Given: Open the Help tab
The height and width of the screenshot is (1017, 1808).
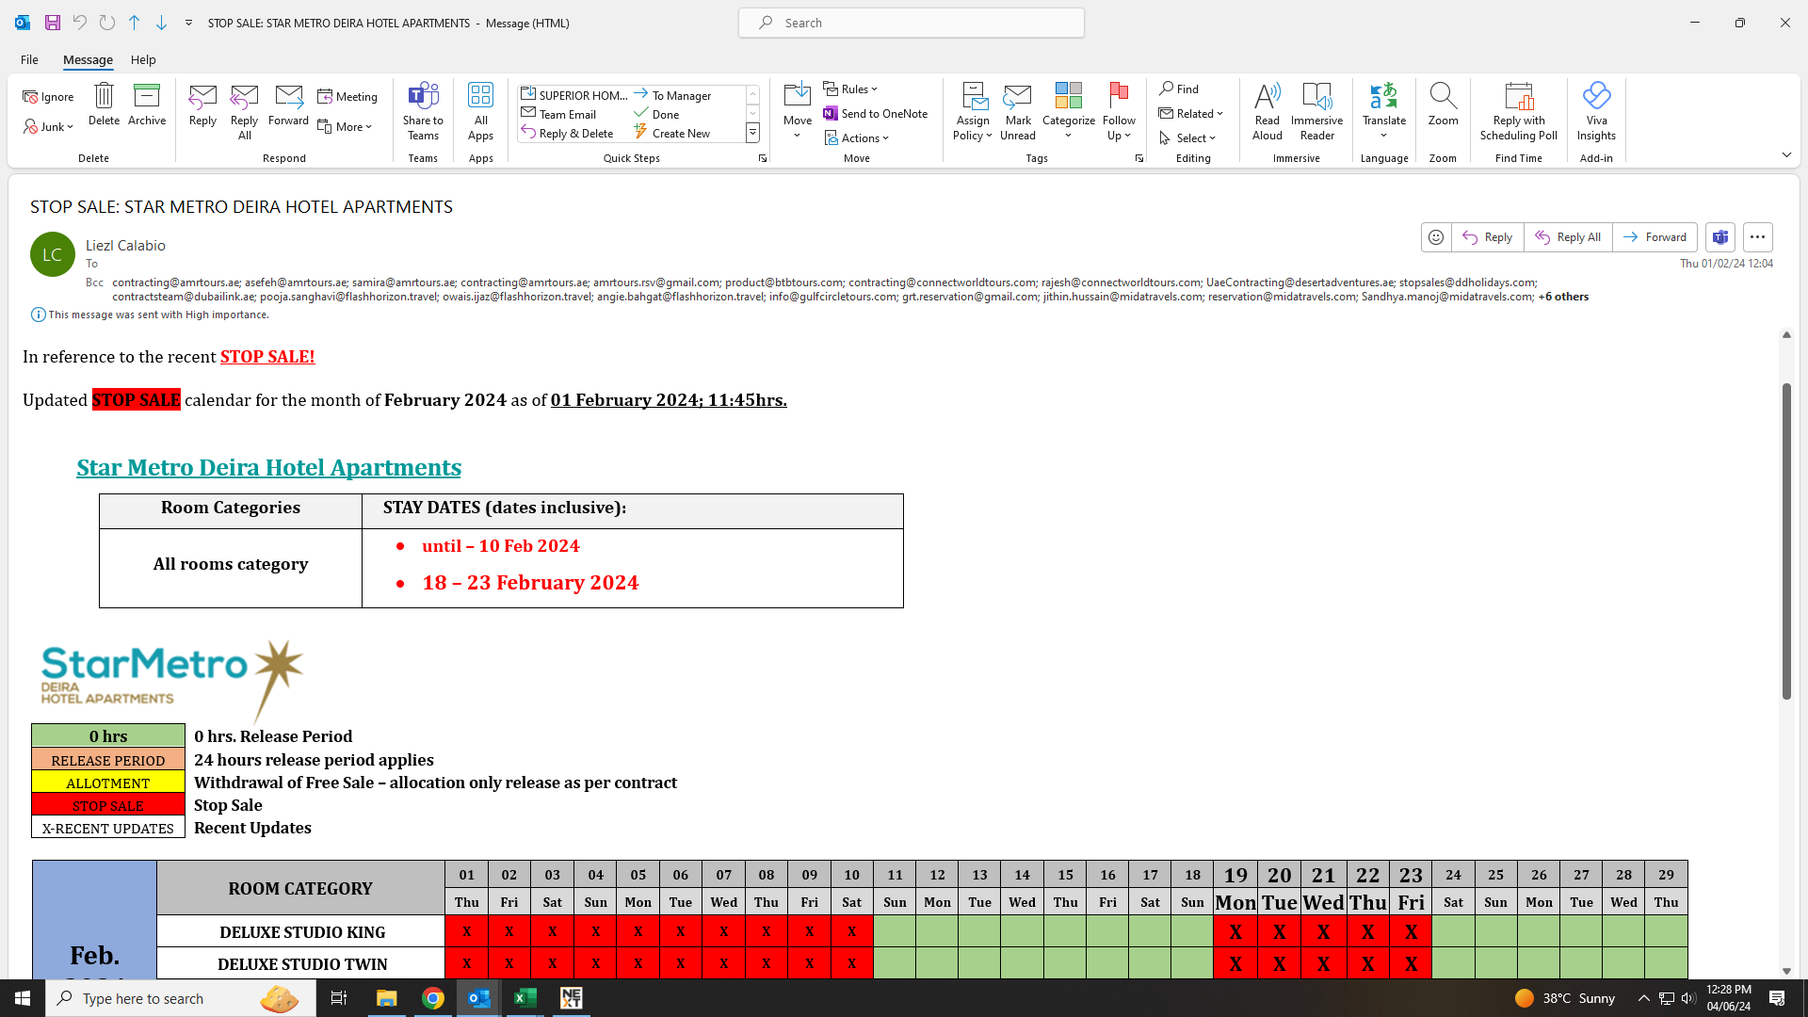Looking at the screenshot, I should point(143,59).
